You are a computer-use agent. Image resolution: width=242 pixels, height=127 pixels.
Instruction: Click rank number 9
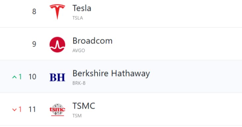(x=34, y=44)
